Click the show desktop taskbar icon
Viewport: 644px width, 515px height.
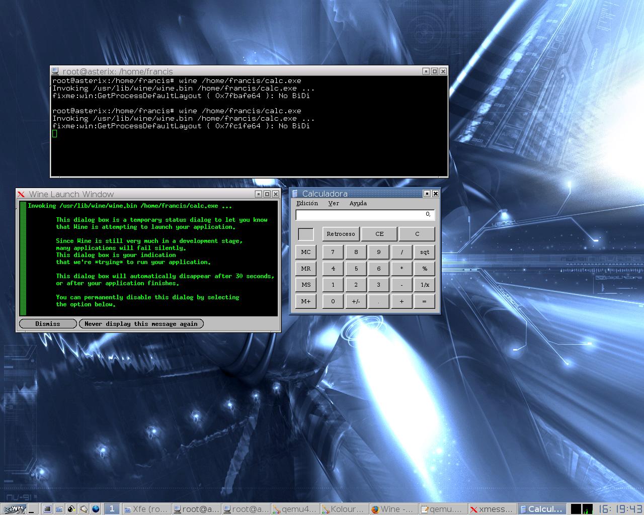point(33,509)
